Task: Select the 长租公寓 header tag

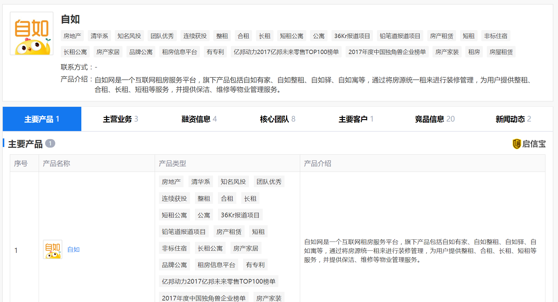Action: point(75,52)
